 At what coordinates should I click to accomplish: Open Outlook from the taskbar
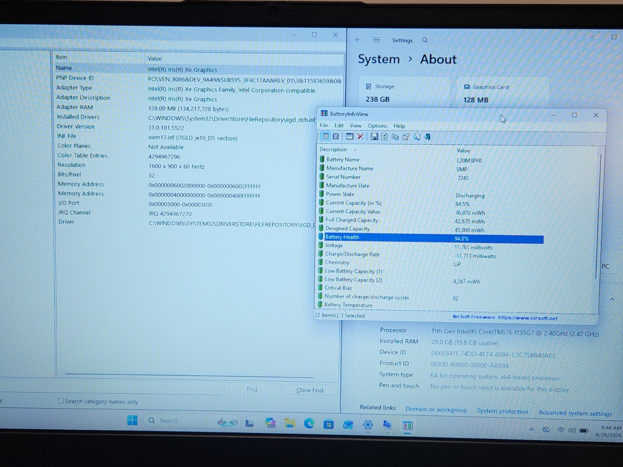348,425
